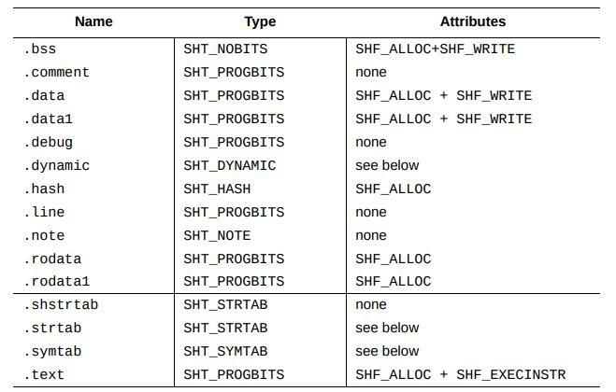The width and height of the screenshot is (616, 392).
Task: Click the SHT_SYMTAB type cell
Action: tap(225, 351)
